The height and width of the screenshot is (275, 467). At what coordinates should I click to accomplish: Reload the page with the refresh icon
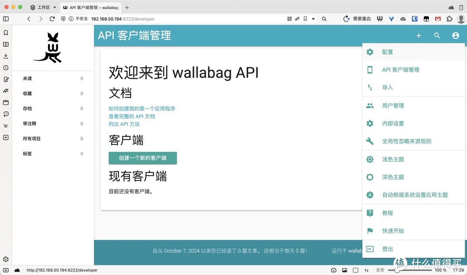pyautogui.click(x=52, y=19)
